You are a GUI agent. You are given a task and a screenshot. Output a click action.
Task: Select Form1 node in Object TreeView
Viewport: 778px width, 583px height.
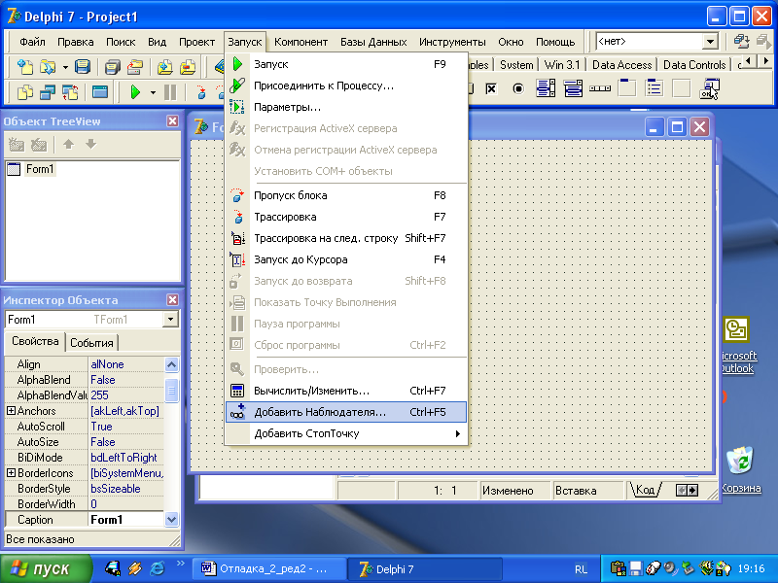(40, 169)
